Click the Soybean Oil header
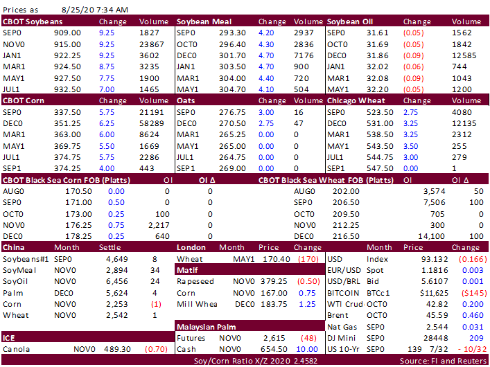 (x=350, y=21)
